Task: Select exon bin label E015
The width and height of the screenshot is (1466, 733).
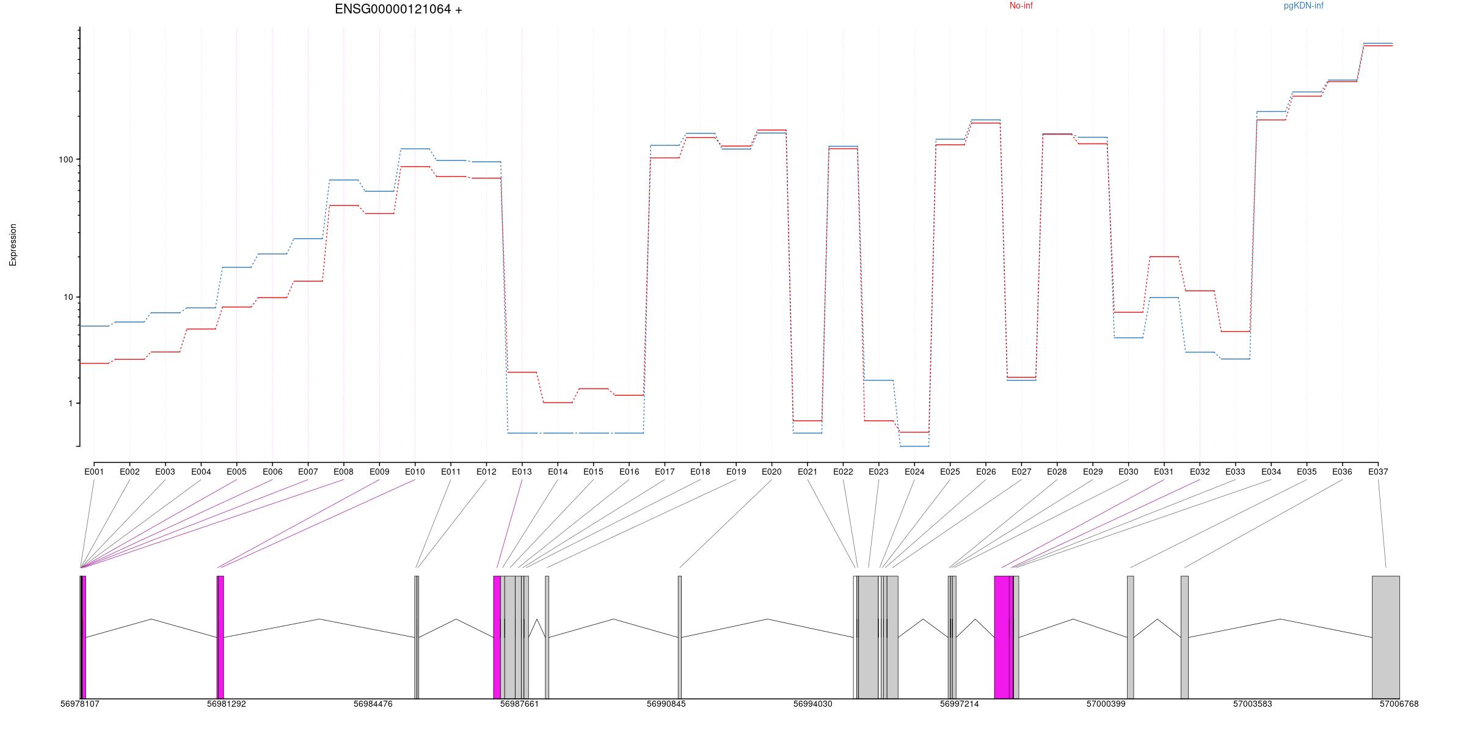Action: (x=593, y=472)
